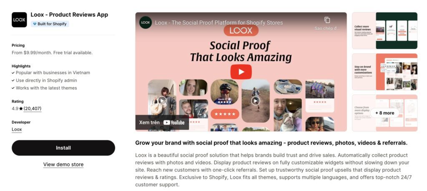
Task: Click the video title text at top
Action: (219, 23)
